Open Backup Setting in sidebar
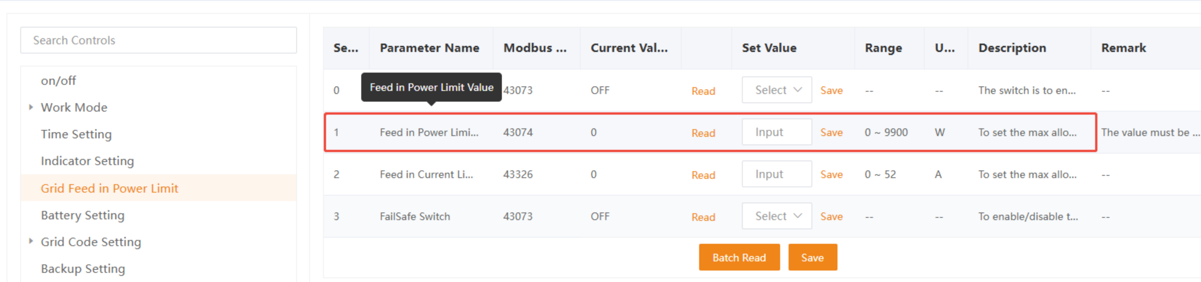Image resolution: width=1201 pixels, height=282 pixels. pyautogui.click(x=83, y=269)
